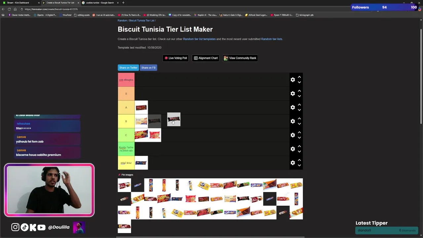Move the S tier row up
This screenshot has height=238, width=423.
tap(299, 91)
